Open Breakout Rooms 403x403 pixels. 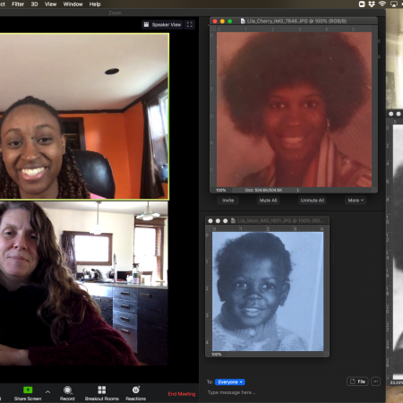click(102, 393)
